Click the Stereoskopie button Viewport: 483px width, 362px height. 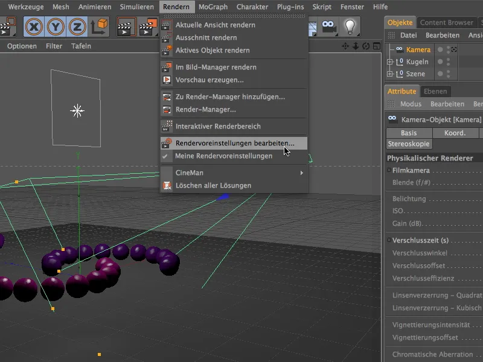tap(409, 144)
